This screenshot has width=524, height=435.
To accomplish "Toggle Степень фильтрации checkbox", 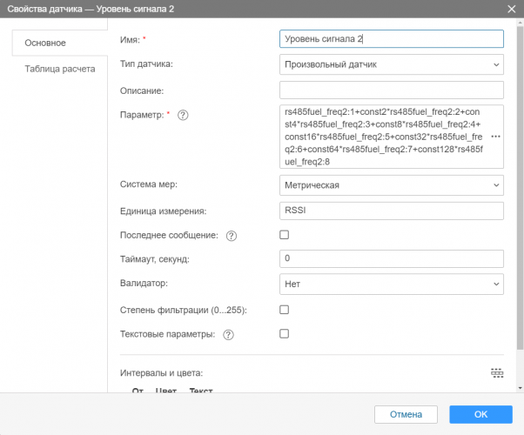I will (x=284, y=310).
